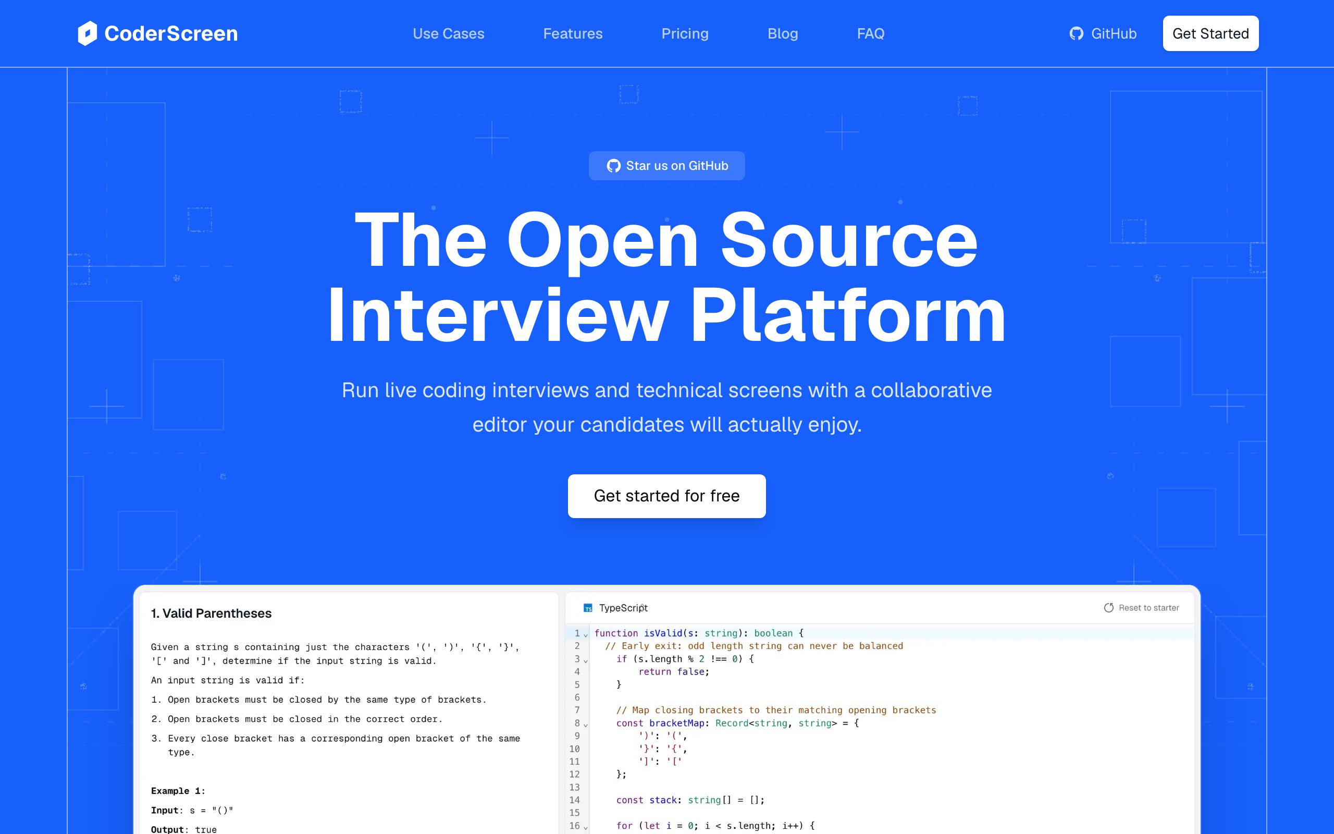
Task: Click 'for (let i = 0; ...' code line
Action: (x=715, y=826)
